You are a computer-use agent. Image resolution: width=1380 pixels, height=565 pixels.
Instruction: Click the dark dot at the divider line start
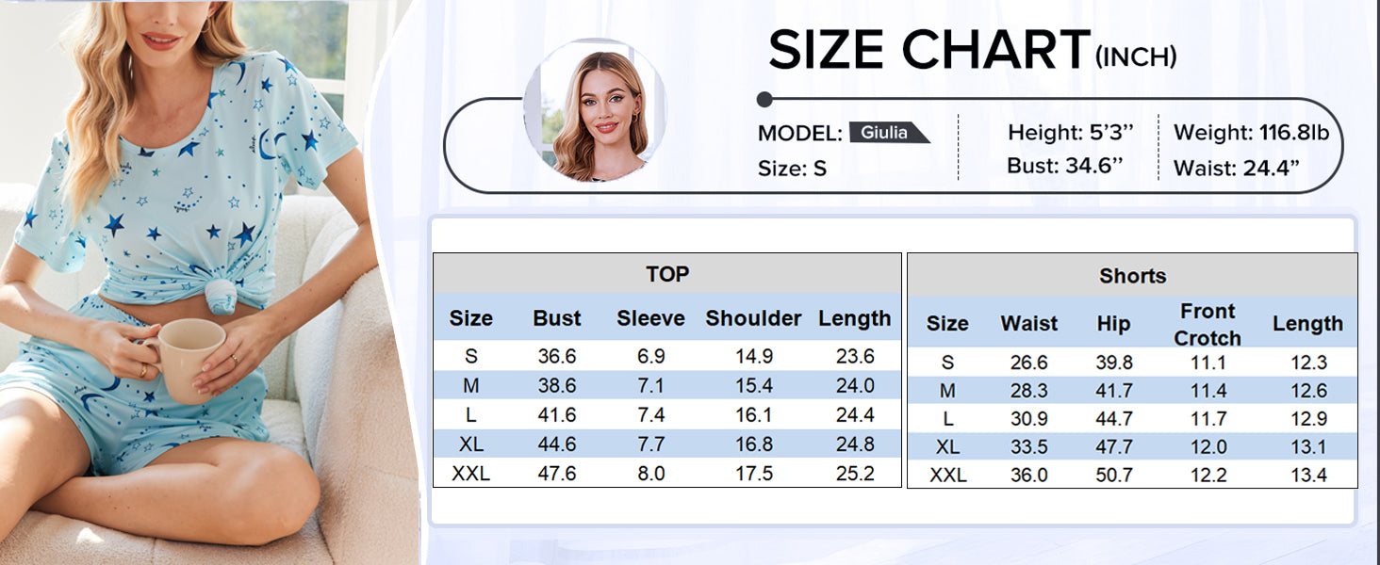tap(764, 99)
